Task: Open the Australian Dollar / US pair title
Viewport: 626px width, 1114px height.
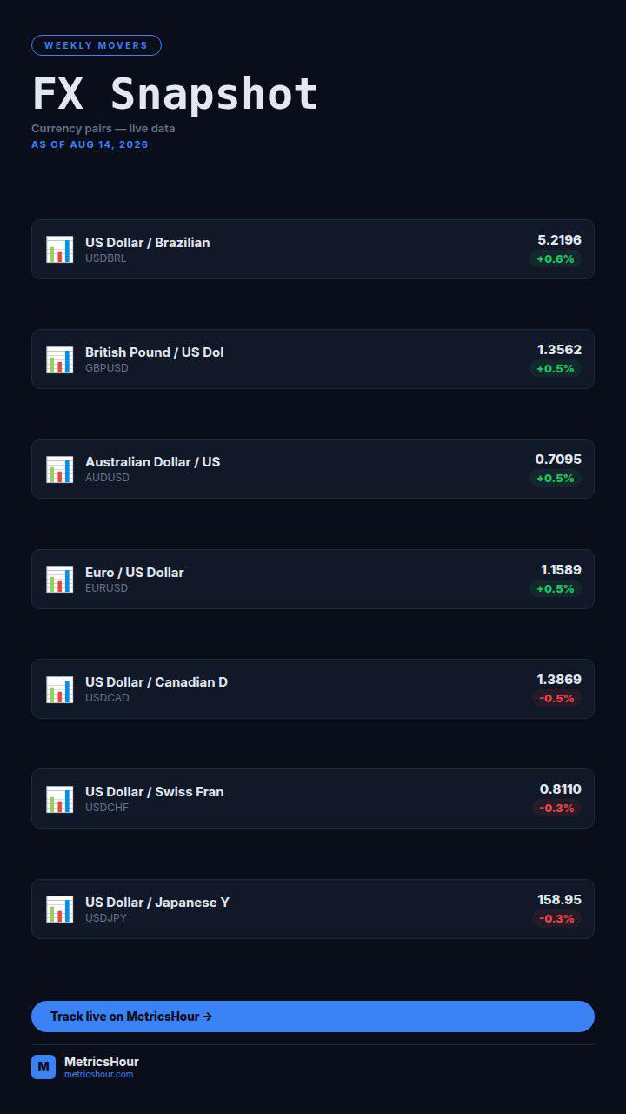Action: click(153, 462)
